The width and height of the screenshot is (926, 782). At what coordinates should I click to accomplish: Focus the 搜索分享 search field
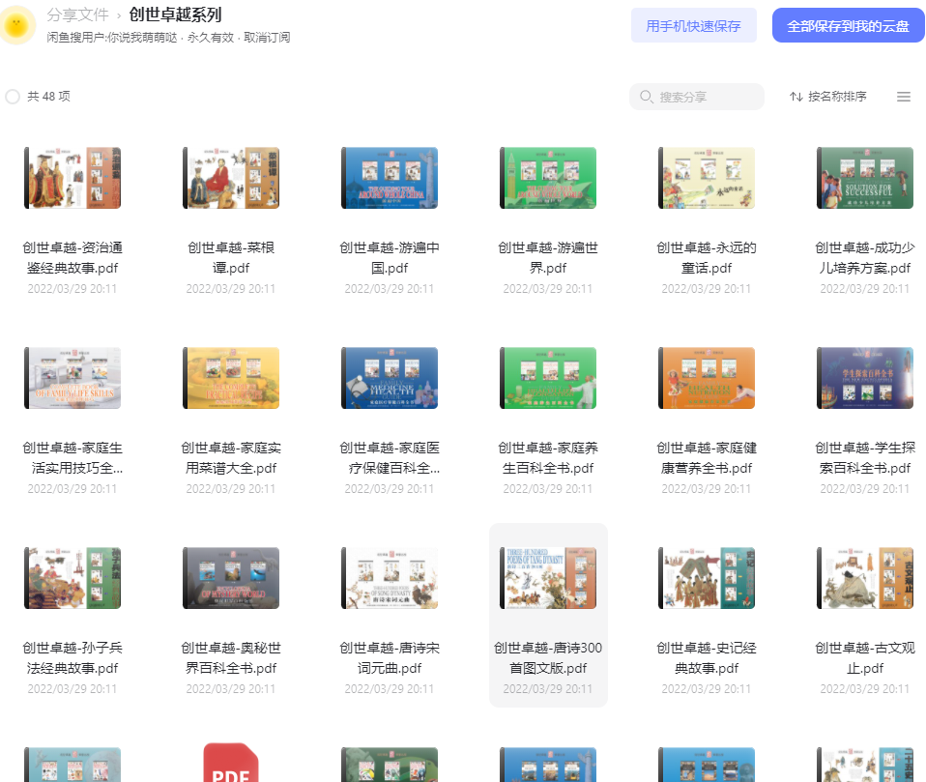(x=696, y=97)
